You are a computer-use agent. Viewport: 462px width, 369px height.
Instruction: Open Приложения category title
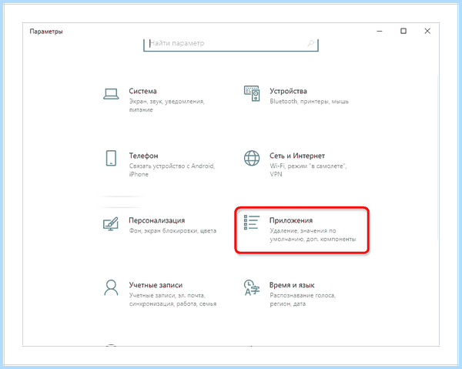pos(291,220)
